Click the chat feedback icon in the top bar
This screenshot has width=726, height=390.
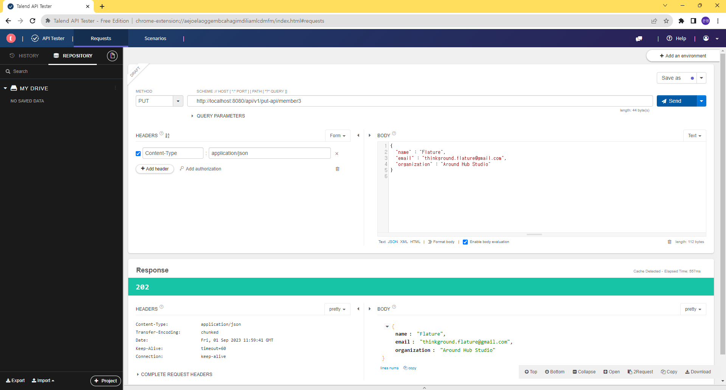639,39
